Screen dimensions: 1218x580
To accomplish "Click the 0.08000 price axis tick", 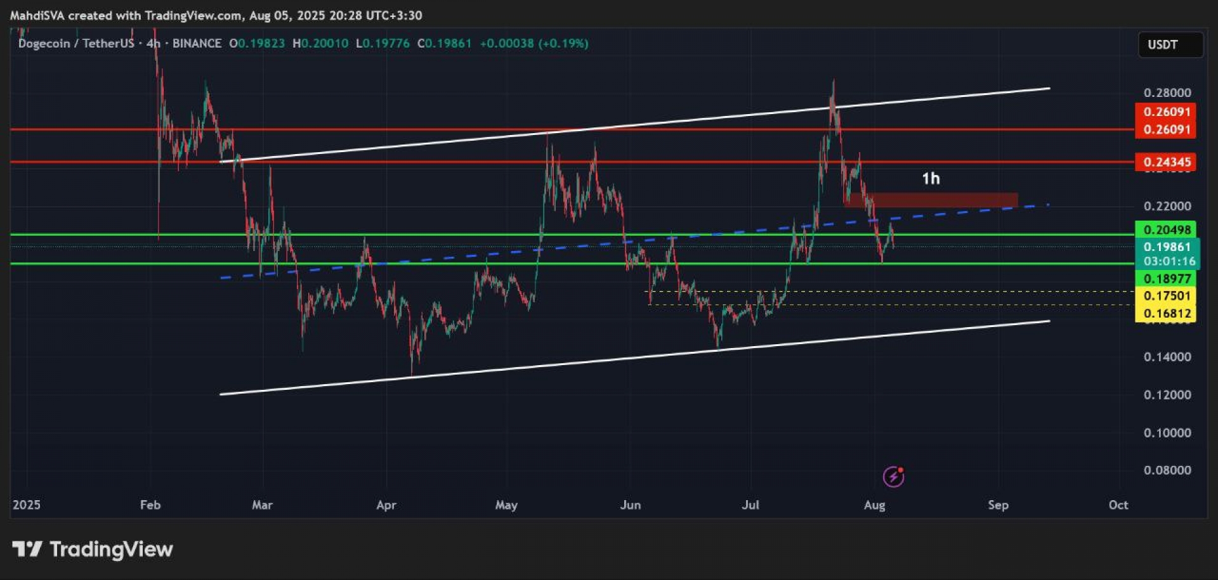I will [1167, 470].
